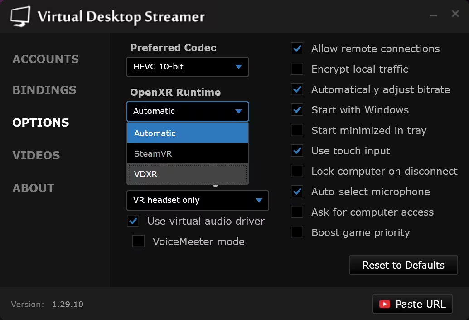The height and width of the screenshot is (320, 469).
Task: Click the VR headset only dropdown arrow
Action: [259, 200]
